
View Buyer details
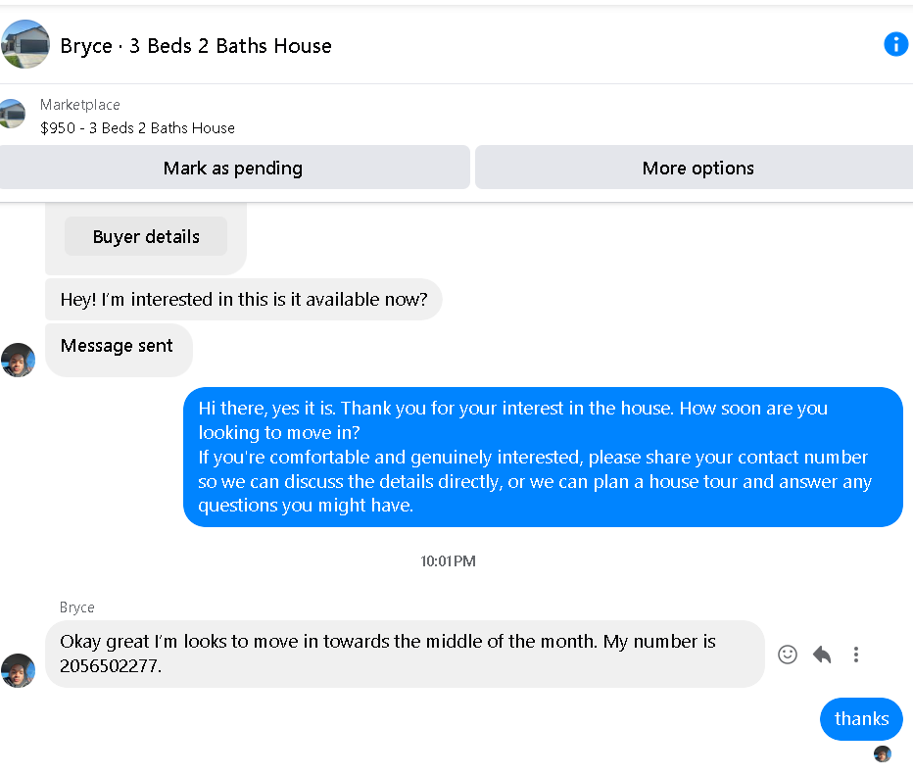[x=146, y=236]
